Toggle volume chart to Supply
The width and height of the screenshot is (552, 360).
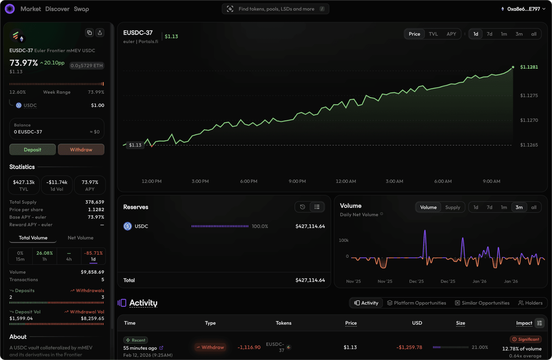coord(453,207)
